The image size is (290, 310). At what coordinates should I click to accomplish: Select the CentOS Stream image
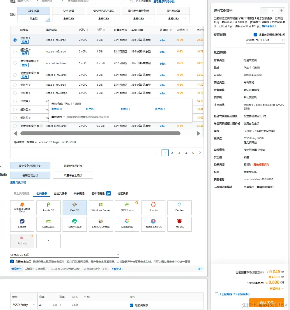coord(101,224)
